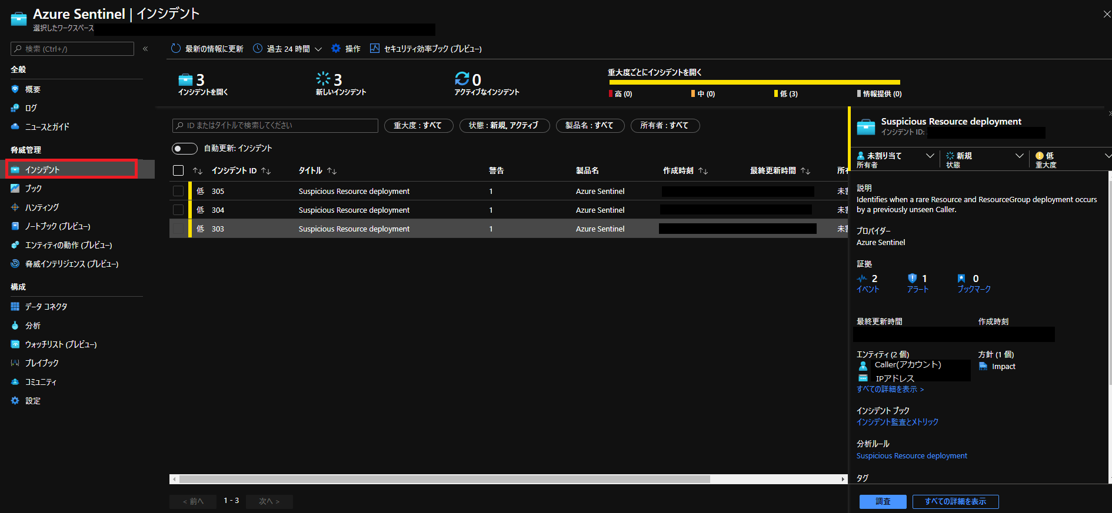Click the IPアドレス entity icon
1112x513 pixels.
point(863,378)
